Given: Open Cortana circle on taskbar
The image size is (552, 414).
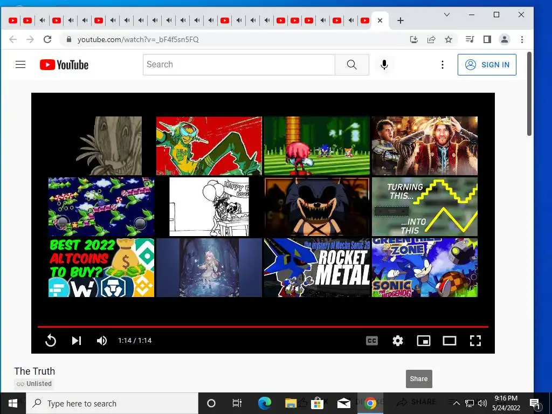Looking at the screenshot, I should [x=211, y=403].
